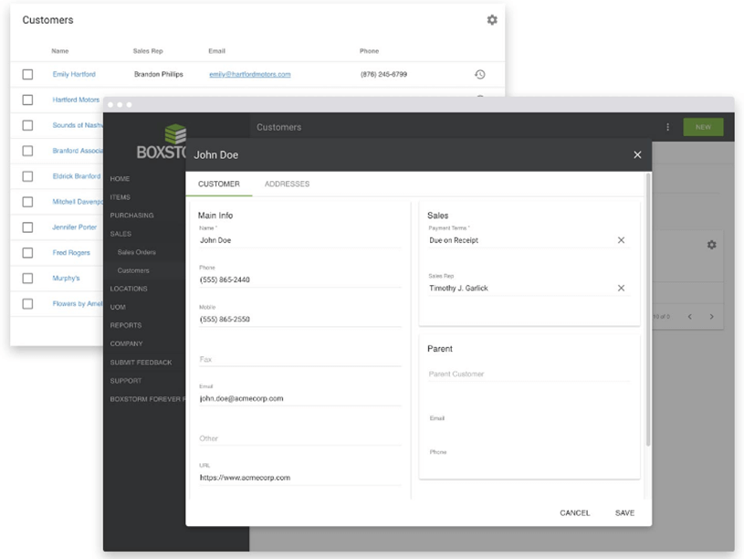This screenshot has height=559, width=744.
Task: Check Emily Hartford's checkbox
Action: coord(26,74)
